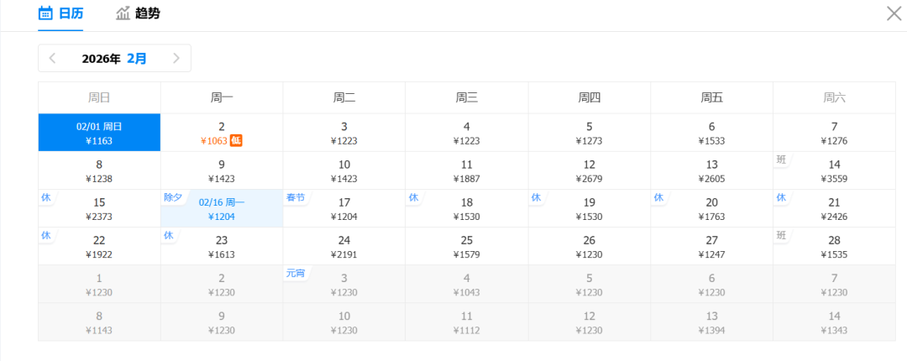Choose February 28 marked 班 at ¥1535
Image resolution: width=907 pixels, height=361 pixels.
pyautogui.click(x=834, y=247)
